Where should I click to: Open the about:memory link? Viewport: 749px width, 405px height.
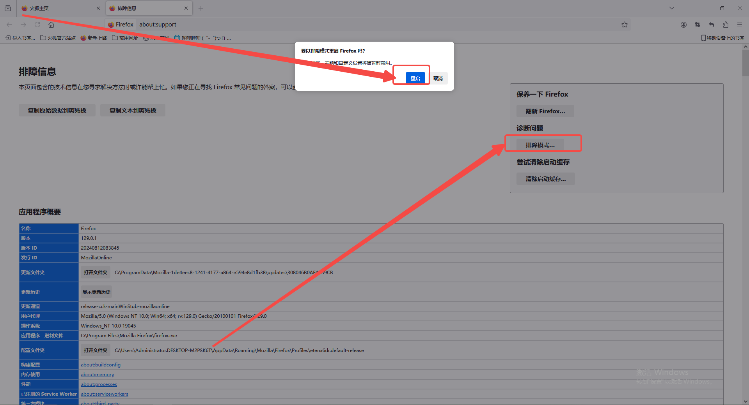(98, 374)
